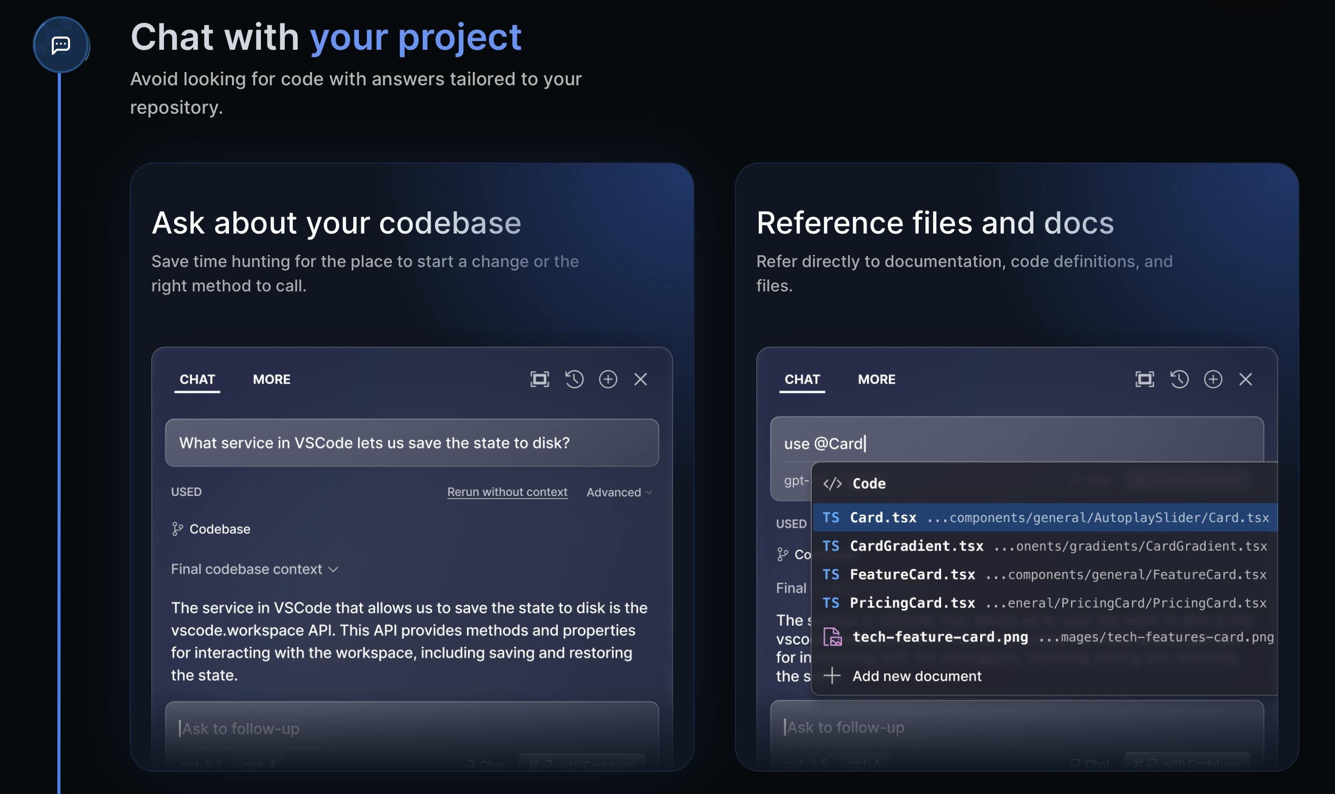This screenshot has height=794, width=1335.
Task: Click the Rerun without context link
Action: [507, 492]
